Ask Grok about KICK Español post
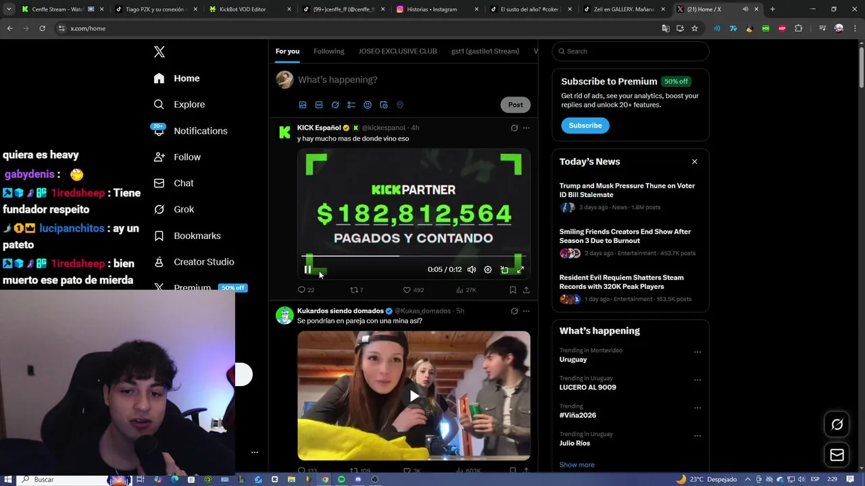Viewport: 865px width, 486px height. [x=514, y=128]
